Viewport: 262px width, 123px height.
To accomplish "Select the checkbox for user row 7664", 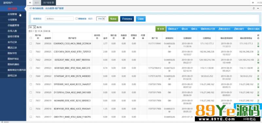I will pos(31,44).
